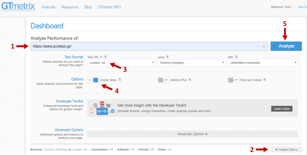The image size is (307, 155).
Task: Show help for the using browser option
Action: (167, 57)
